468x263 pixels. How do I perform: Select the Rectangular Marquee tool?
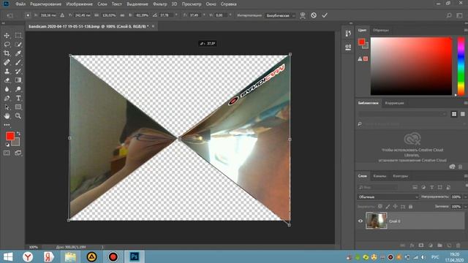click(x=18, y=36)
